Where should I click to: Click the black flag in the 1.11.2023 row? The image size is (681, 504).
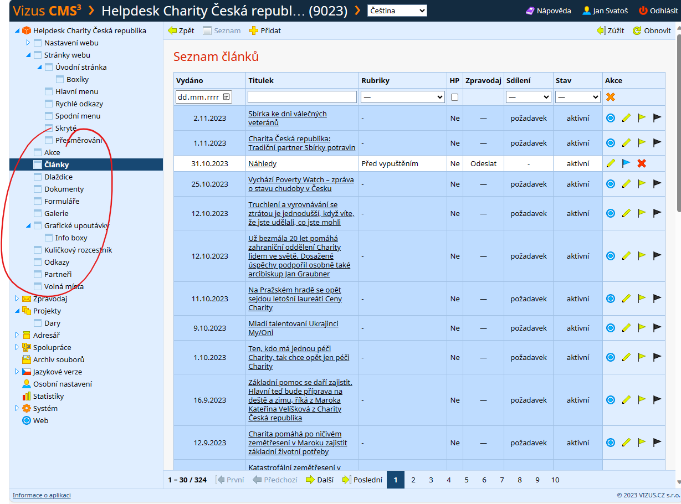click(657, 143)
